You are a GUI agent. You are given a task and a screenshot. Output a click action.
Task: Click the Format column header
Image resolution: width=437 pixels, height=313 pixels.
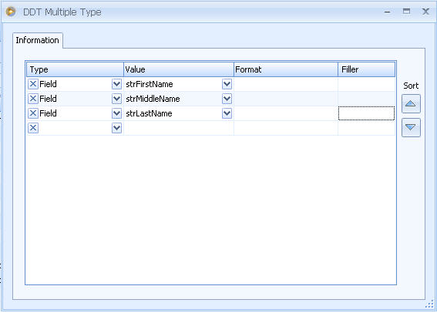point(286,69)
